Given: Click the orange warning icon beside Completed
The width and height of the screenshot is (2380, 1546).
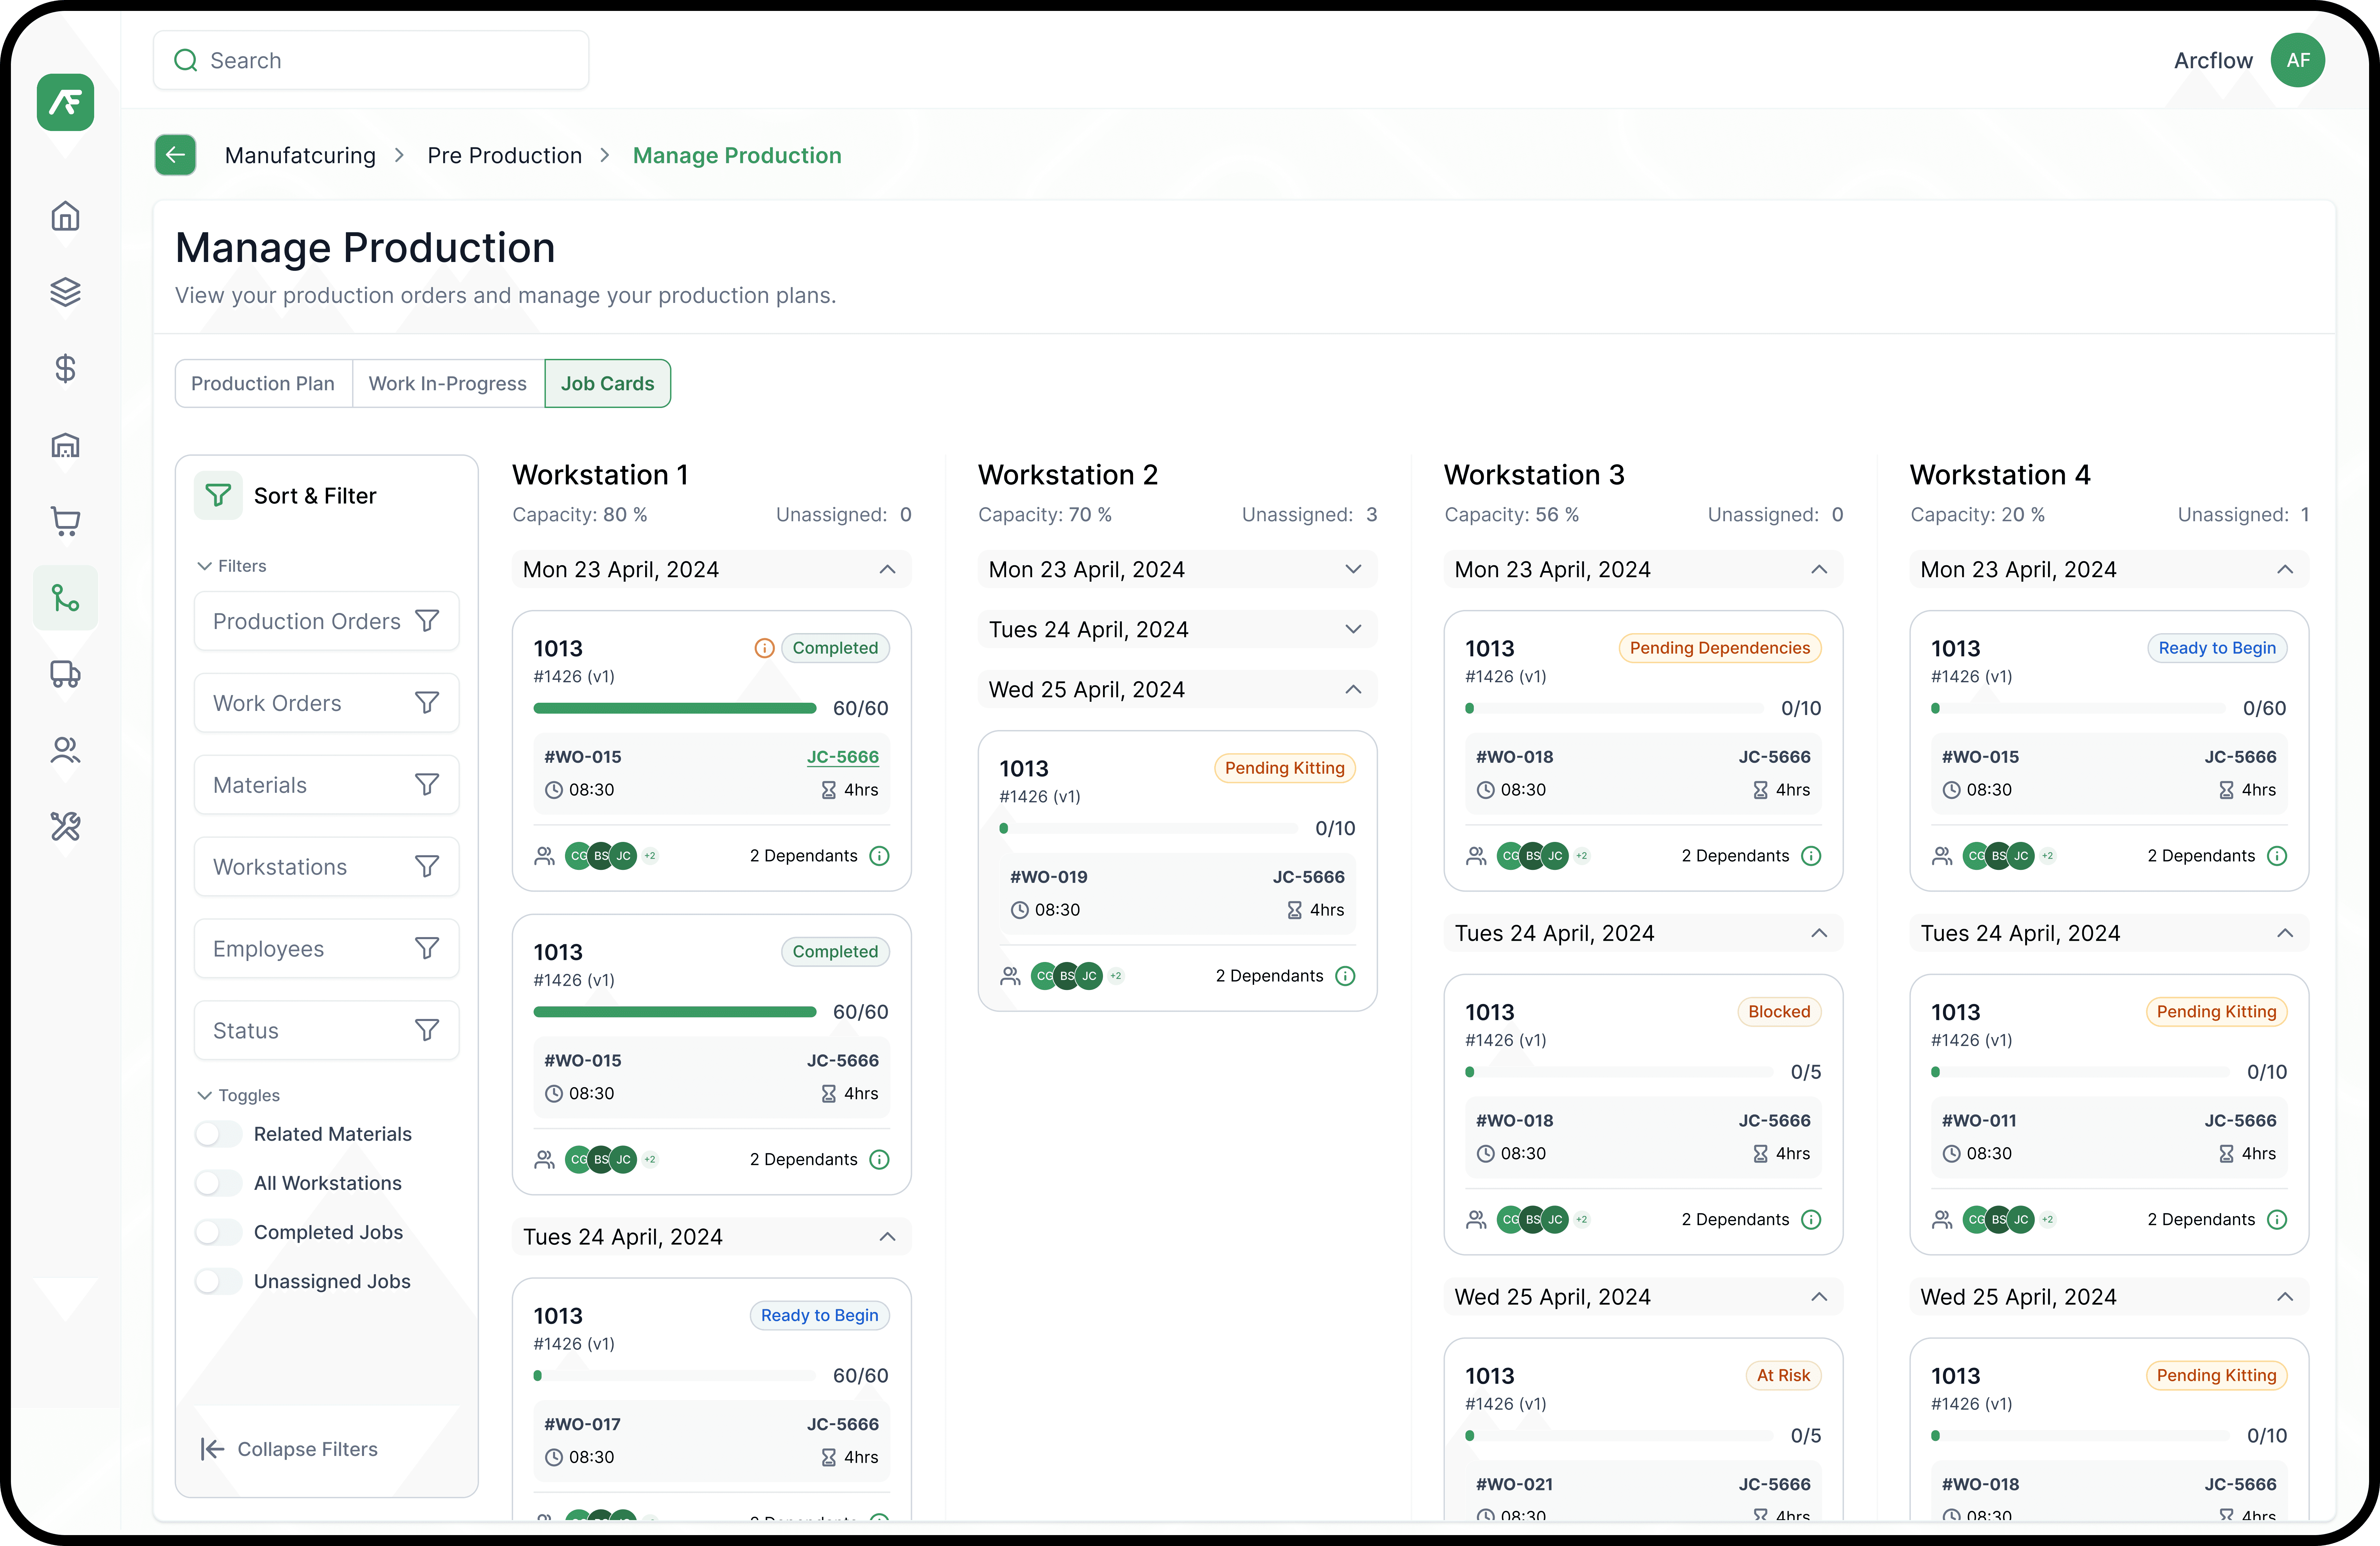Looking at the screenshot, I should click(764, 648).
